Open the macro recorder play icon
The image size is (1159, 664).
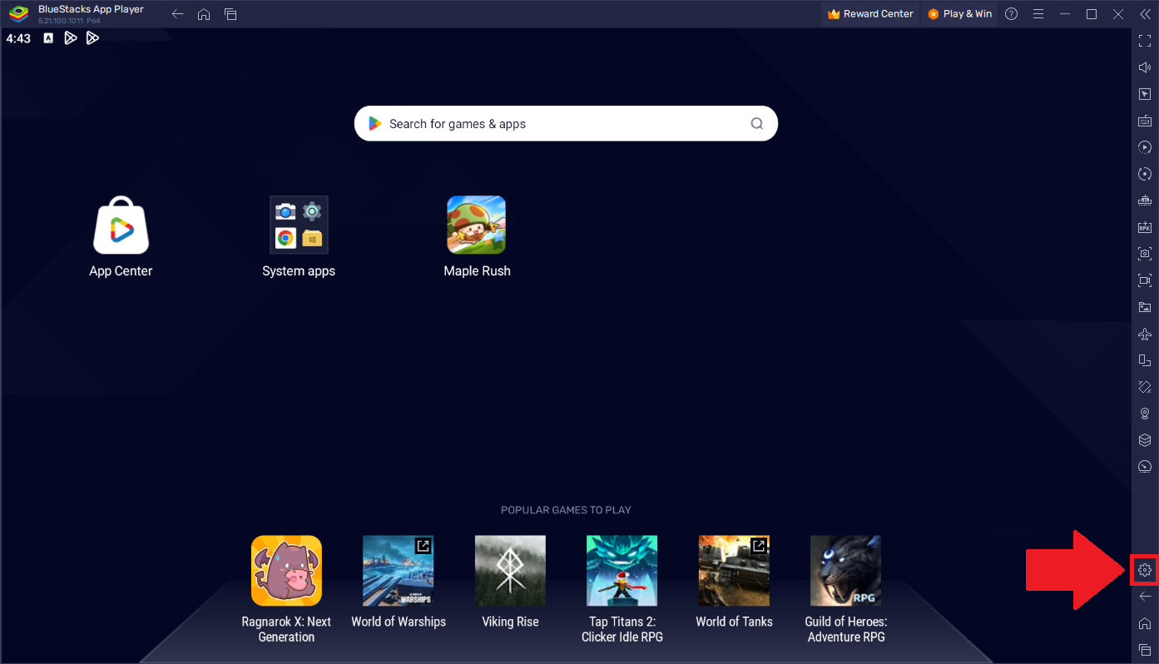click(1145, 147)
